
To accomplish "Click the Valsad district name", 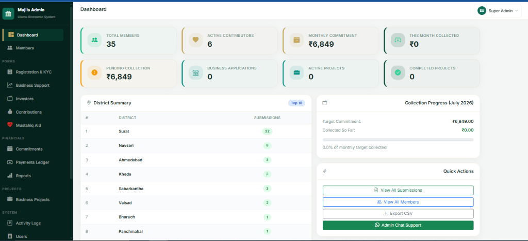I will point(125,203).
